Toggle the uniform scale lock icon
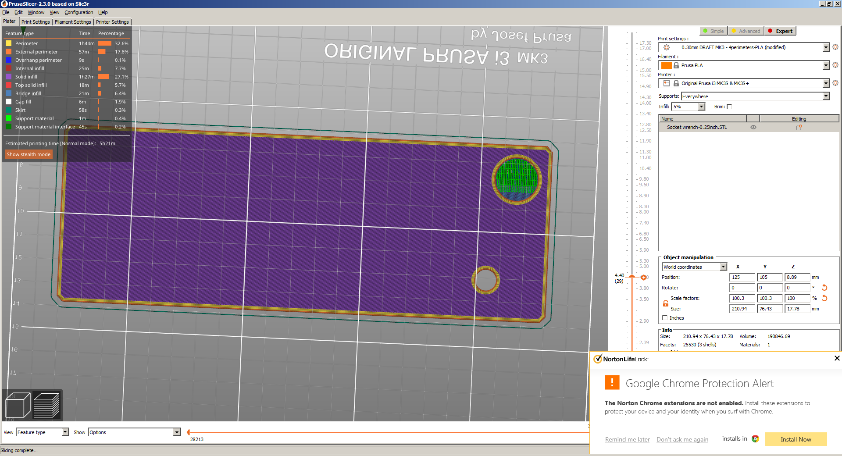842x456 pixels. (666, 303)
